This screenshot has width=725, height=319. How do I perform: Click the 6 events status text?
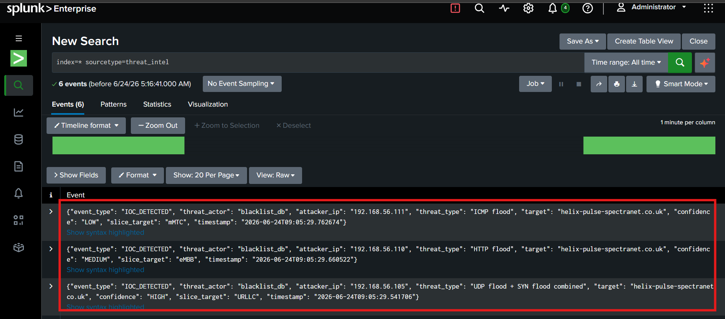[121, 84]
